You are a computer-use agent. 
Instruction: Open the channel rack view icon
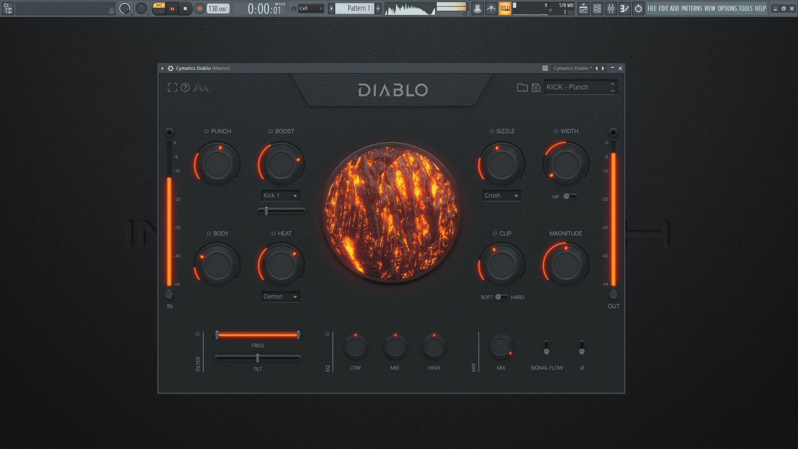tap(597, 8)
